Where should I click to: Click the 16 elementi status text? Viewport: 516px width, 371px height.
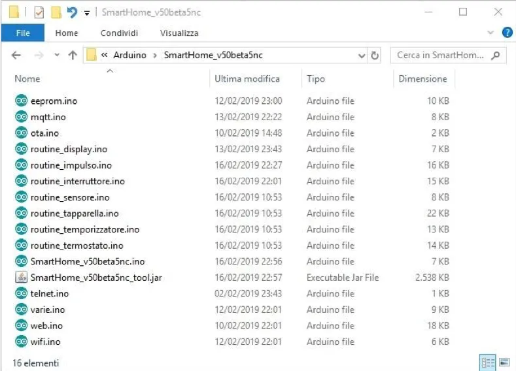click(x=35, y=363)
